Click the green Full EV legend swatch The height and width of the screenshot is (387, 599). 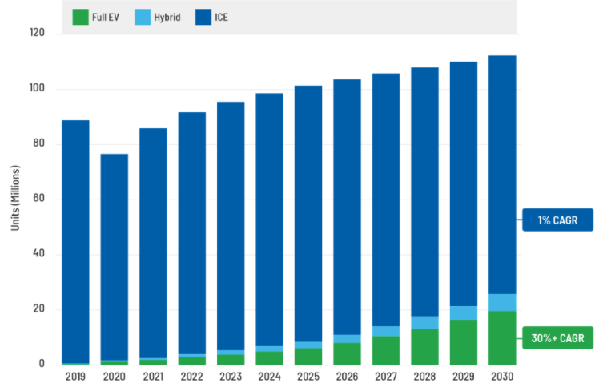click(79, 17)
